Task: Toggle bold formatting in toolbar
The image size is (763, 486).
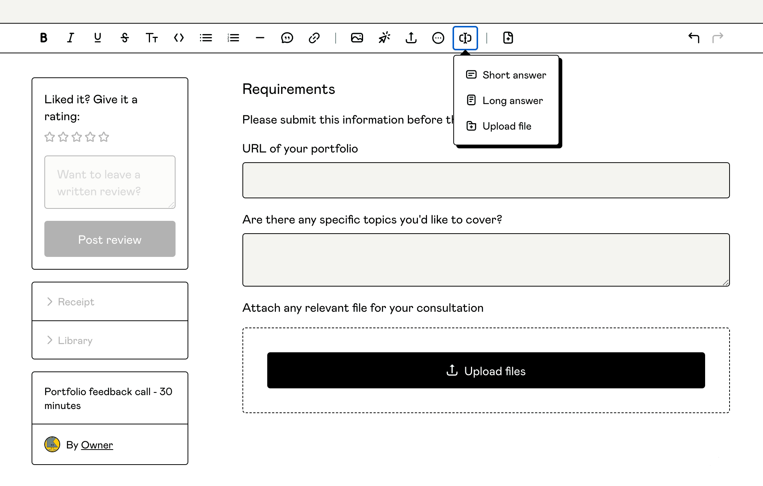Action: (x=44, y=38)
